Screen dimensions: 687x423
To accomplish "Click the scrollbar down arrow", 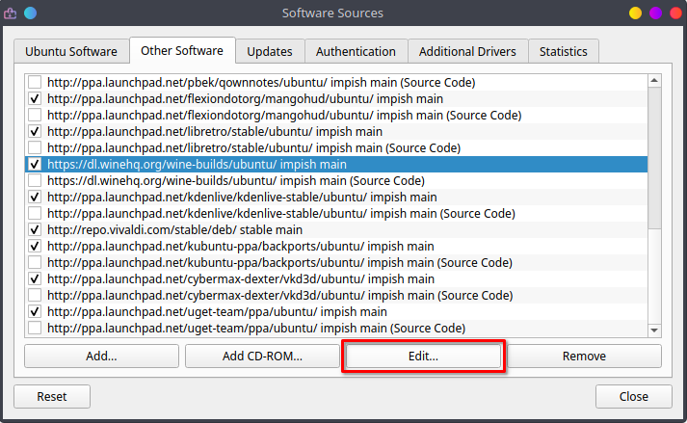I will click(654, 330).
